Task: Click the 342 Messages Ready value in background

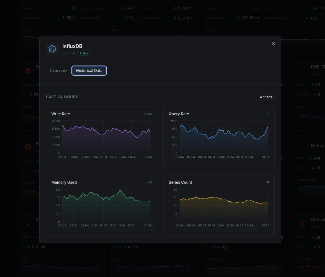Action: pyautogui.click(x=130, y=8)
